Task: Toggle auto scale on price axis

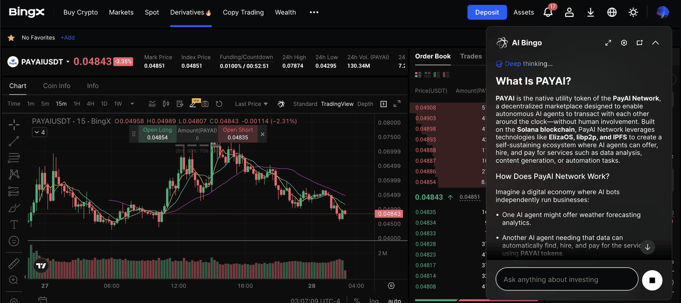Action: (394, 300)
